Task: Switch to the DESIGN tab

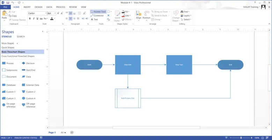Action: tap(38, 7)
